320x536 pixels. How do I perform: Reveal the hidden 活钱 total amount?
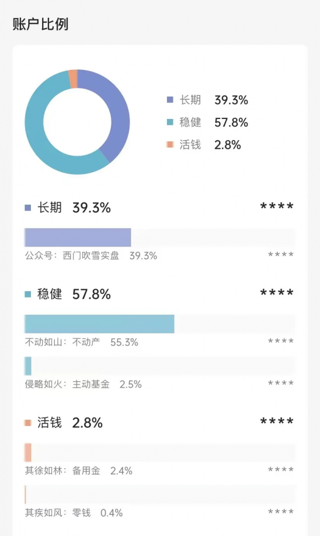277,423
